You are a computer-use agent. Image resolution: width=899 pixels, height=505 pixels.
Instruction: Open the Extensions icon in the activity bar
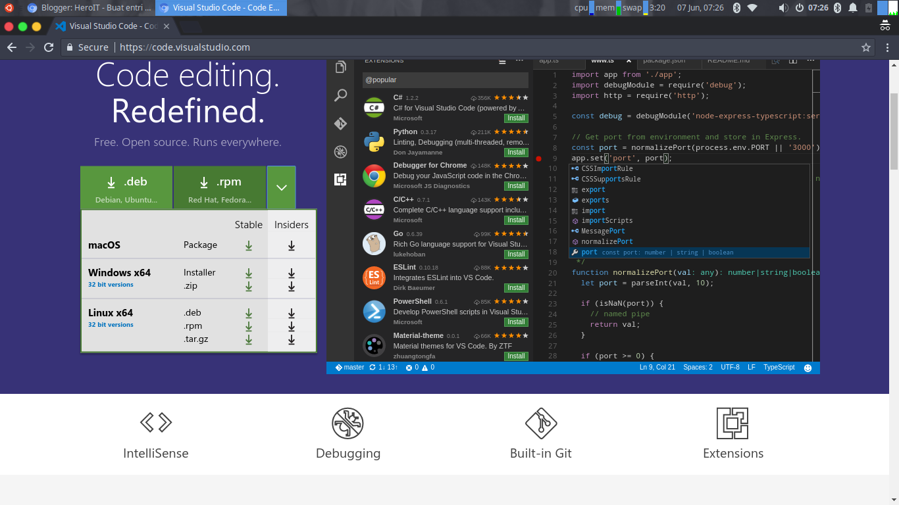[x=340, y=178]
